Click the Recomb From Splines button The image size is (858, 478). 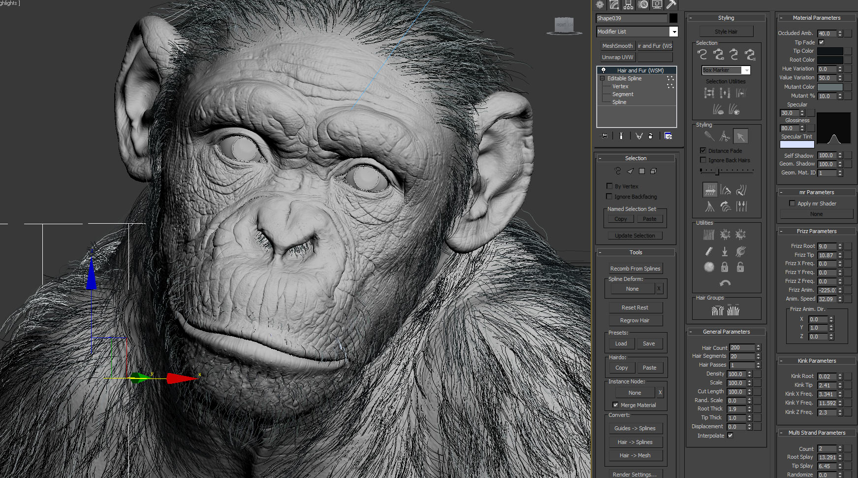tap(635, 269)
